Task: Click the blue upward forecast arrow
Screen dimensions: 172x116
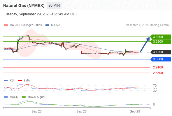Action: [145, 45]
